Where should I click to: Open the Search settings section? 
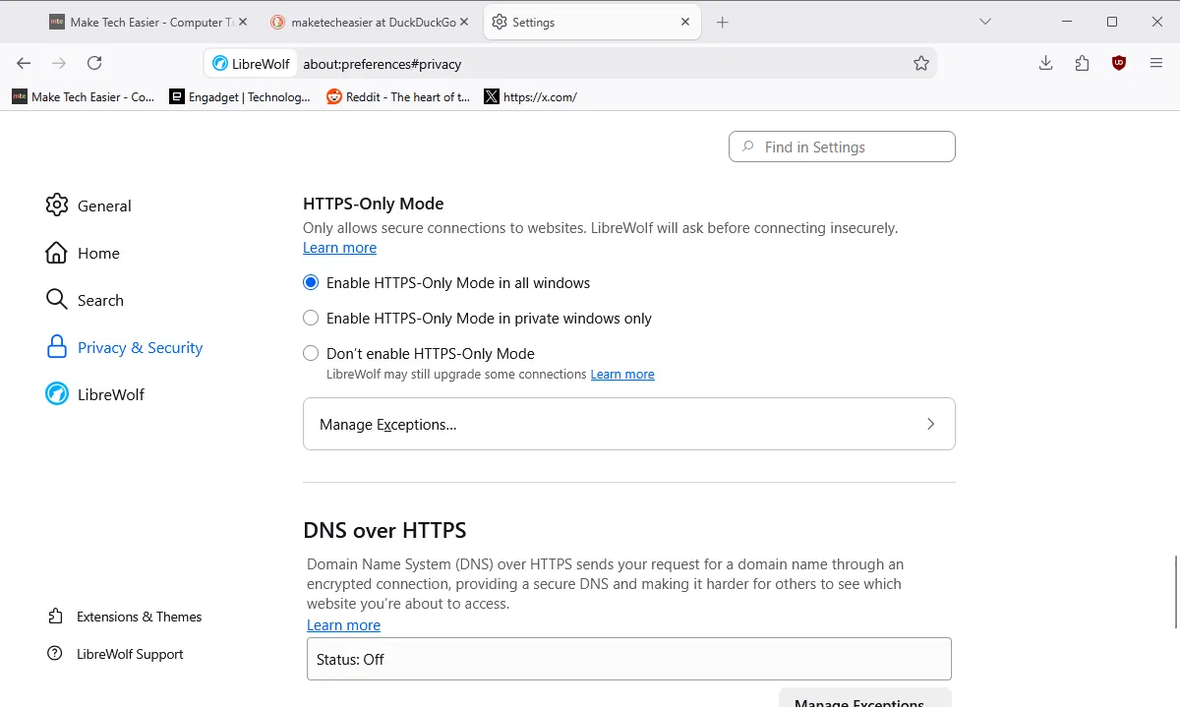(100, 300)
